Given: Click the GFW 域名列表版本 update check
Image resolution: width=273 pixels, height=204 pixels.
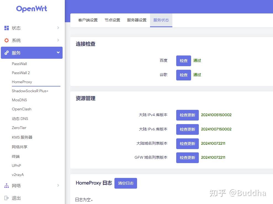Looking at the screenshot, I should (x=187, y=158).
